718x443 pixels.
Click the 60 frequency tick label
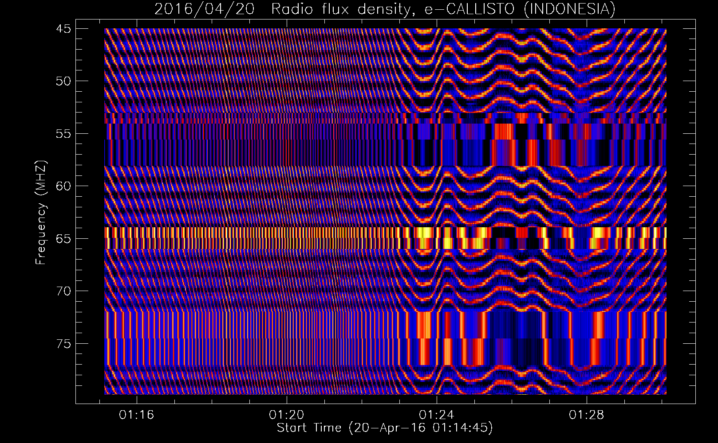(63, 186)
